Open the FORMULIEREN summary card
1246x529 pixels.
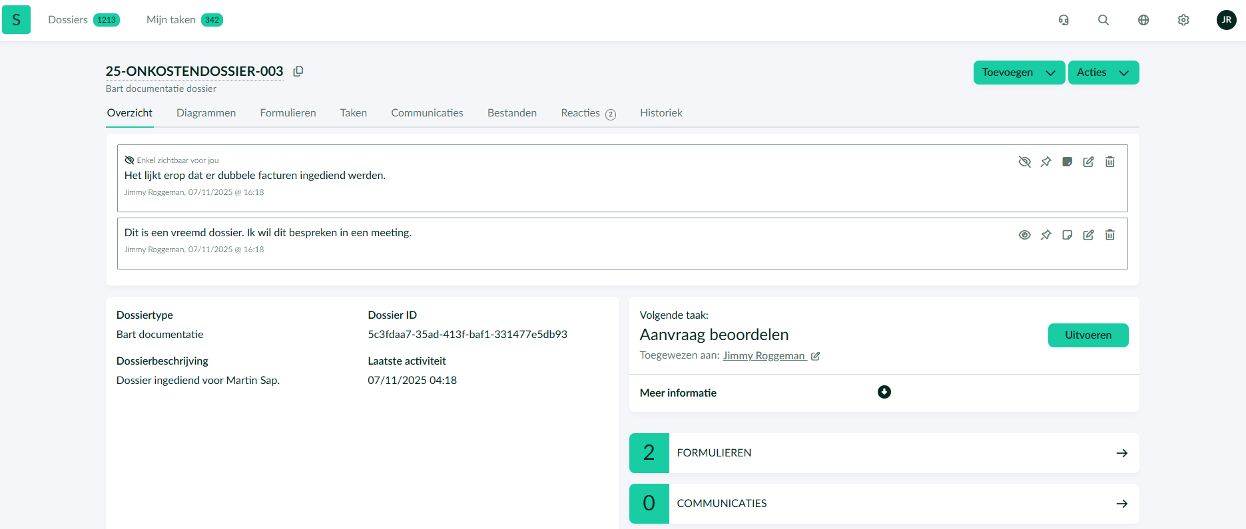pos(884,453)
